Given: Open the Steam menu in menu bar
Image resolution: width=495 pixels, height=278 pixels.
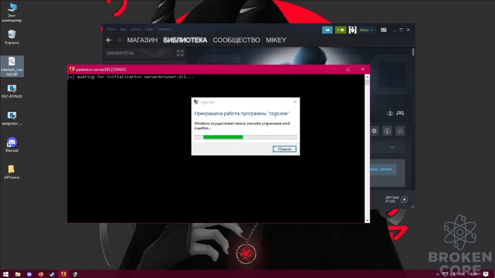Looking at the screenshot, I should click(111, 29).
